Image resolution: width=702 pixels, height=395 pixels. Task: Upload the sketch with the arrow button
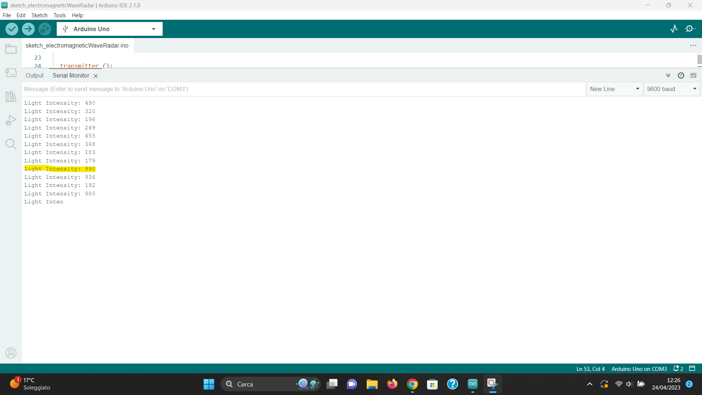point(28,29)
